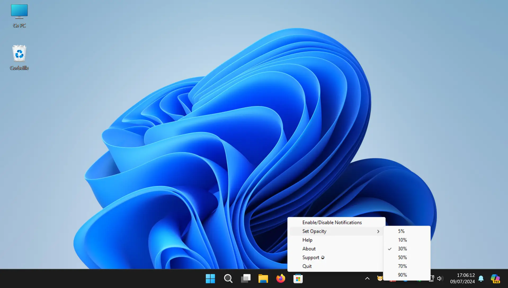Open the clock showing 17:06:12
The image size is (508, 288).
click(462, 278)
